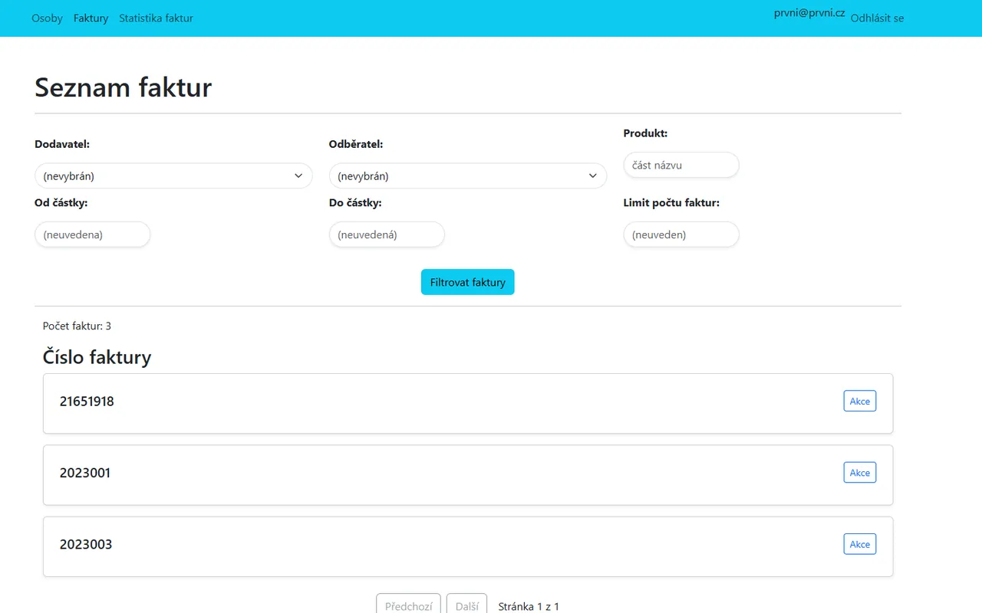Open the Osoby navigation link
The height and width of the screenshot is (613, 982).
(47, 18)
